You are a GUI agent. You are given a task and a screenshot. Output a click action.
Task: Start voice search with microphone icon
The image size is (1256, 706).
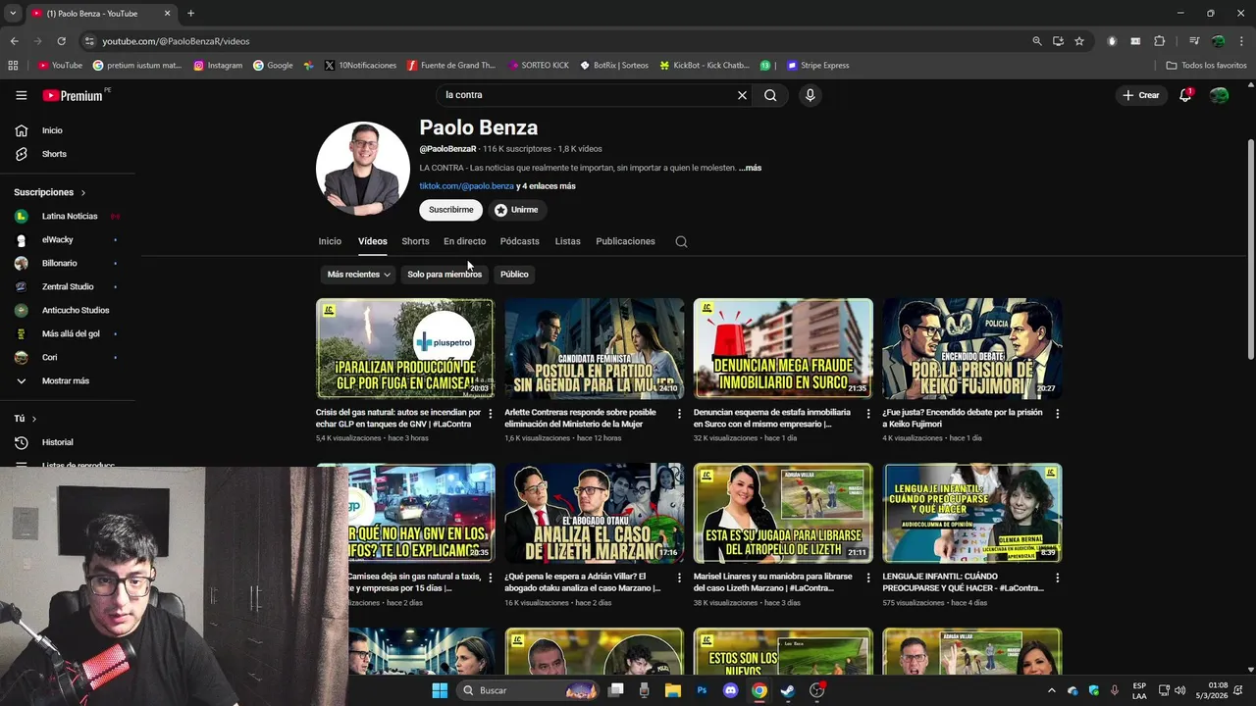coord(810,95)
